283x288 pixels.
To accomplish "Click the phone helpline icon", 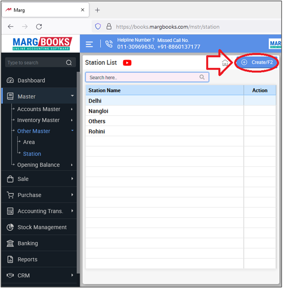I will coord(109,44).
